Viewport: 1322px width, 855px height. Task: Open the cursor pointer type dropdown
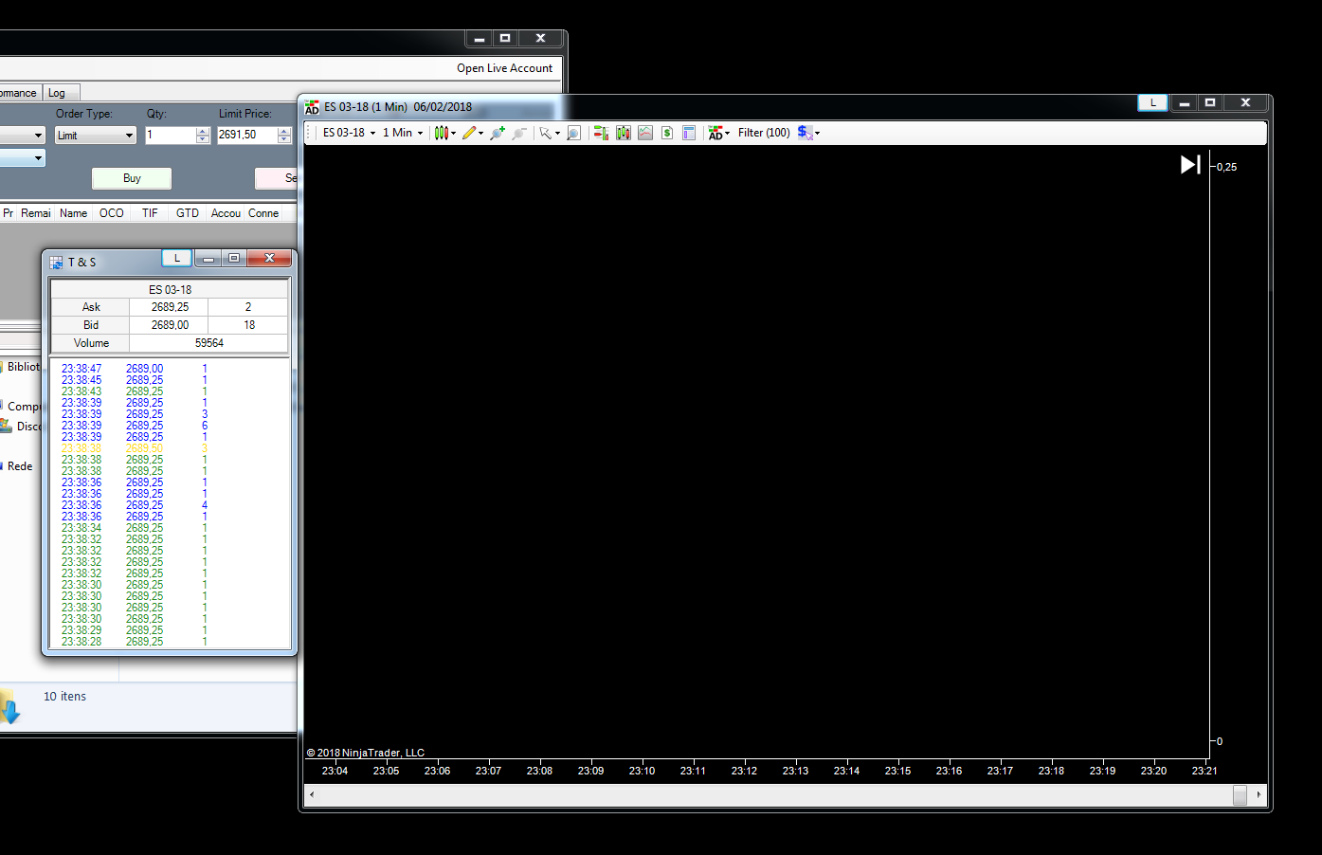(x=550, y=133)
